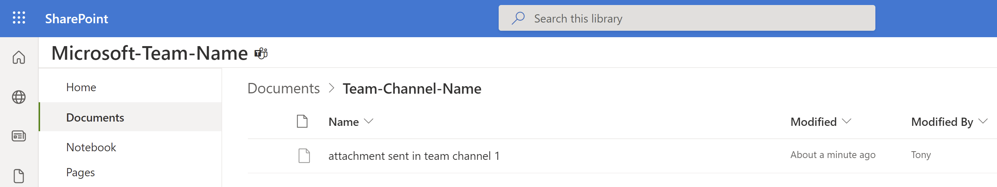The image size is (997, 187).
Task: Select Documents in left navigation
Action: [130, 117]
